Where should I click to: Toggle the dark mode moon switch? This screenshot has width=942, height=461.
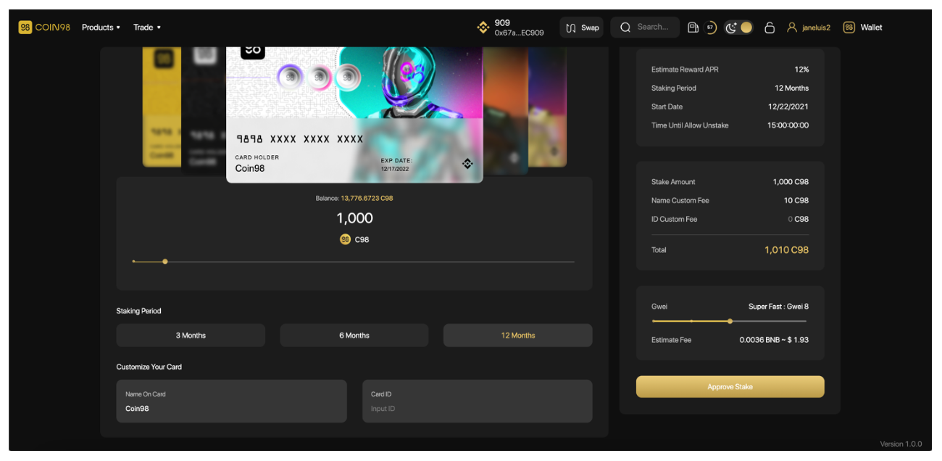coord(738,28)
